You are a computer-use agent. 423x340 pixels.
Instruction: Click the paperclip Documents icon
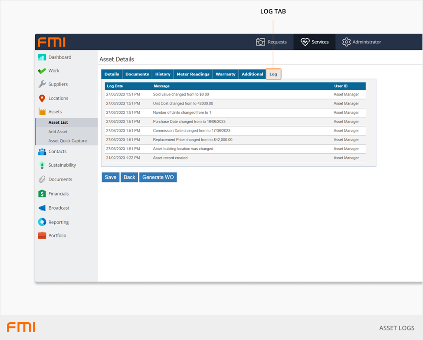(42, 179)
